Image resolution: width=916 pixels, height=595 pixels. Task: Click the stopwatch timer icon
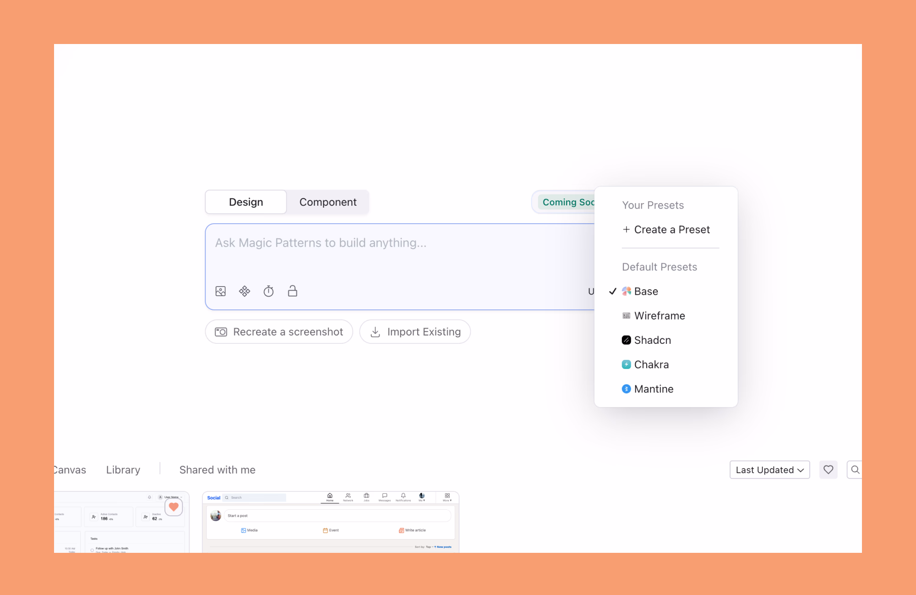point(268,291)
